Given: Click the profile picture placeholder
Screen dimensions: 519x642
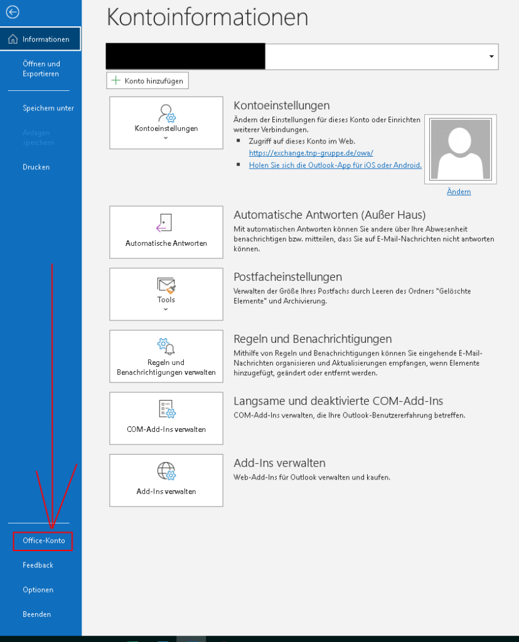Looking at the screenshot, I should click(460, 149).
